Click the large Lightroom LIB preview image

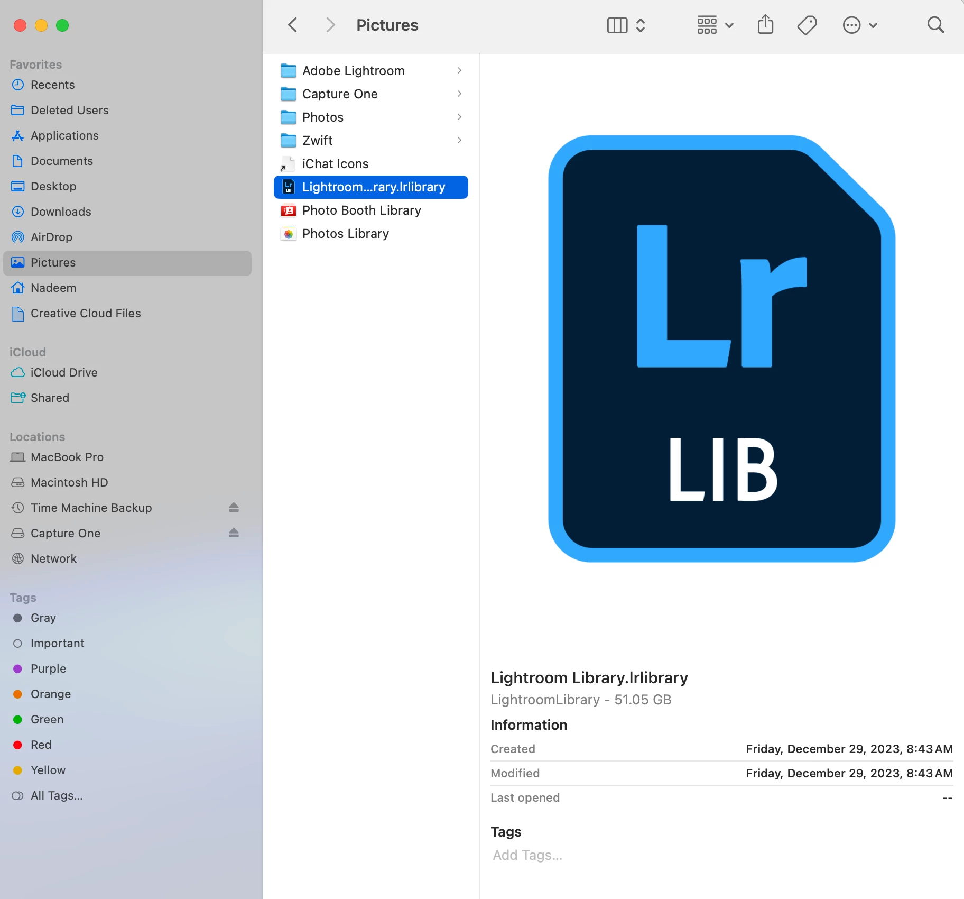pyautogui.click(x=721, y=349)
